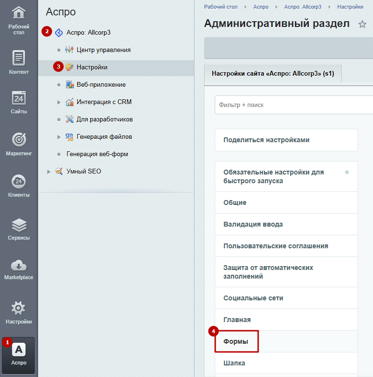Expand the Умный SEO tree node

(49, 172)
